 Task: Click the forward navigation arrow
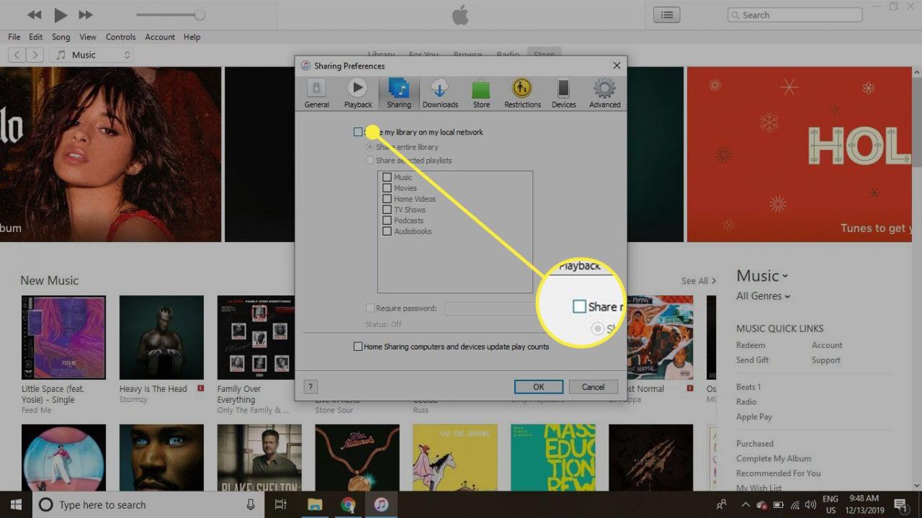[x=35, y=55]
